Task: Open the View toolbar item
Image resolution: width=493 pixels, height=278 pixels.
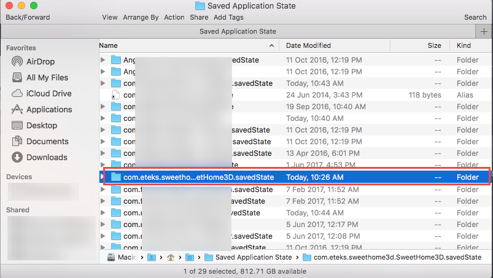Action: (110, 17)
